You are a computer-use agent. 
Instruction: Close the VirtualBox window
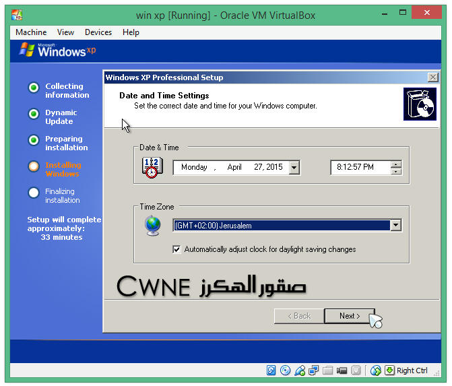426,12
